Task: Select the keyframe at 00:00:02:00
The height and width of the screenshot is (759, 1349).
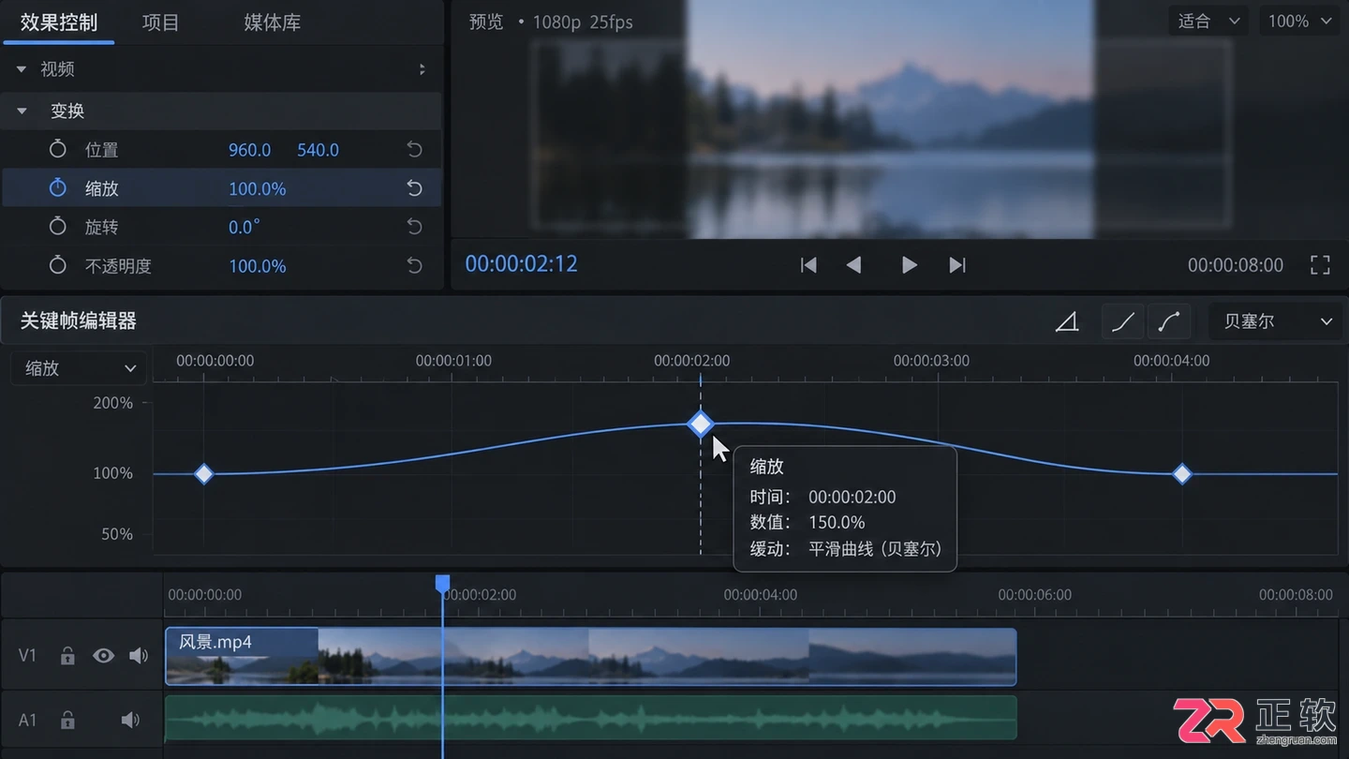Action: tap(701, 424)
